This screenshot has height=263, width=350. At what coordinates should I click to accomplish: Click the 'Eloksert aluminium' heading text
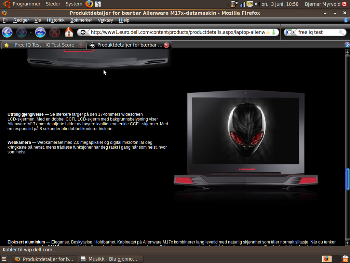26,242
